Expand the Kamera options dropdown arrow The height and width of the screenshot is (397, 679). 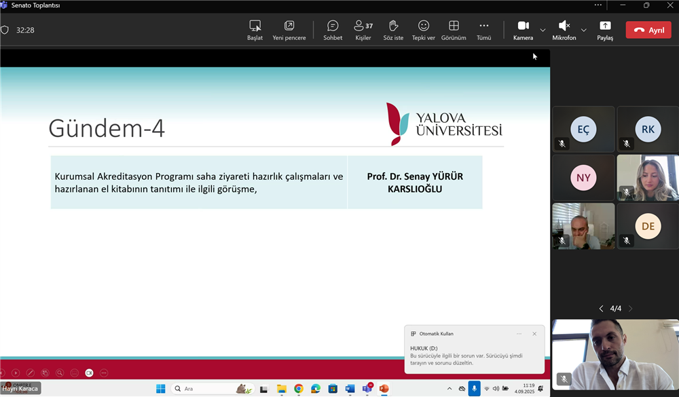[543, 30]
